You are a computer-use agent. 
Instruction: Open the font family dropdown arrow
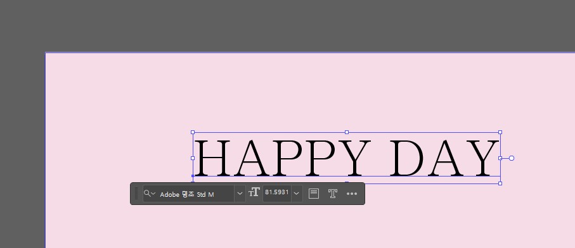[x=240, y=194]
